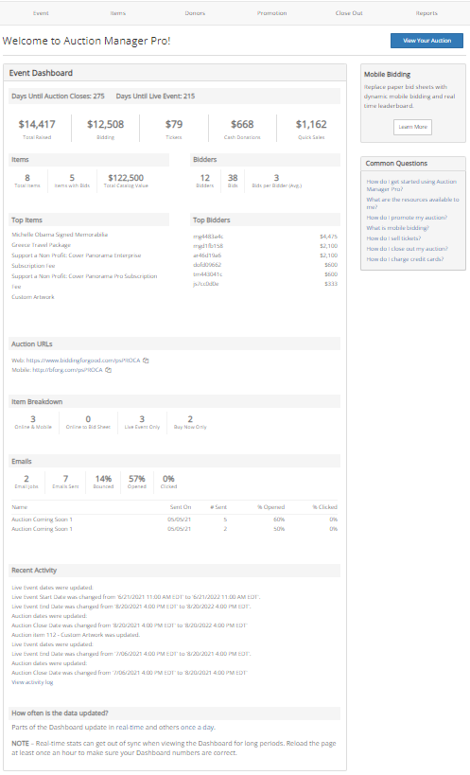Click the $4,475 top bidder amount
Screen dimensions: 470x775
coord(328,237)
